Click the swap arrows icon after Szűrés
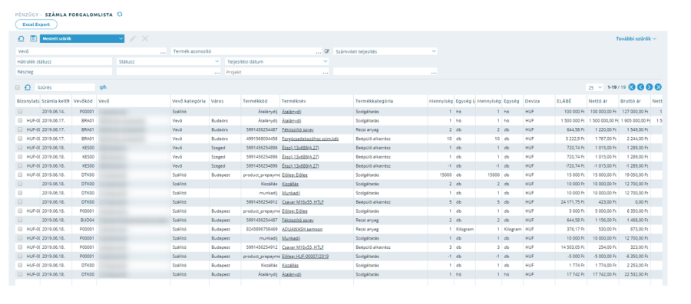This screenshot has height=304, width=691. pos(104,87)
